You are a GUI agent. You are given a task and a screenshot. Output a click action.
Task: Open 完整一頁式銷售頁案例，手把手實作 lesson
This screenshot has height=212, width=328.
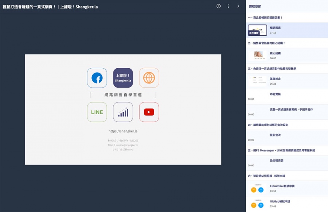click(x=291, y=109)
